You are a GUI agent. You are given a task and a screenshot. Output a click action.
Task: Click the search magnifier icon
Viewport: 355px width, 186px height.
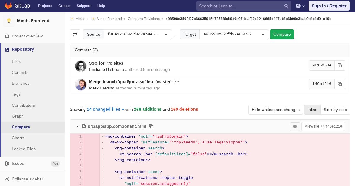click(x=286, y=6)
